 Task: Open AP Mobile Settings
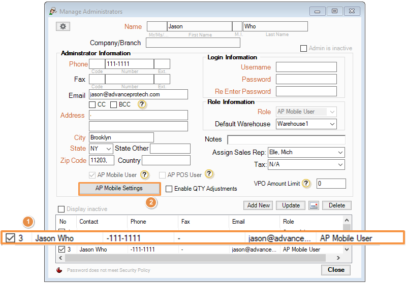(x=119, y=188)
